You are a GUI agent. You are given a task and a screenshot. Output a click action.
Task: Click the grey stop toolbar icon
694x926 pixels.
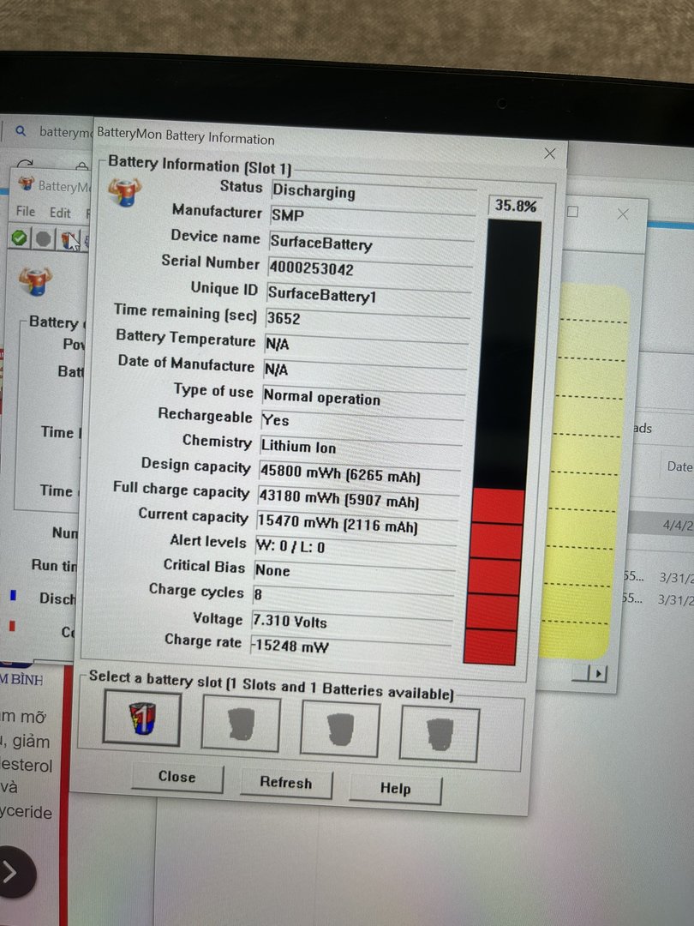tap(43, 238)
